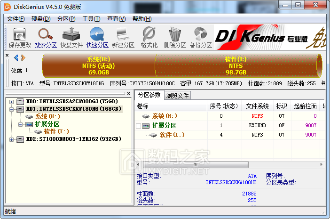
Task: Select HD0:INTELSSDSA2CW080G3(75GB) in tree
Action: [72, 101]
